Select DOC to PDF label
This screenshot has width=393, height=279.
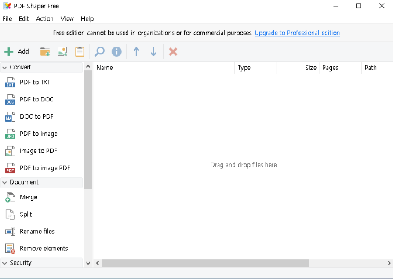coord(36,116)
